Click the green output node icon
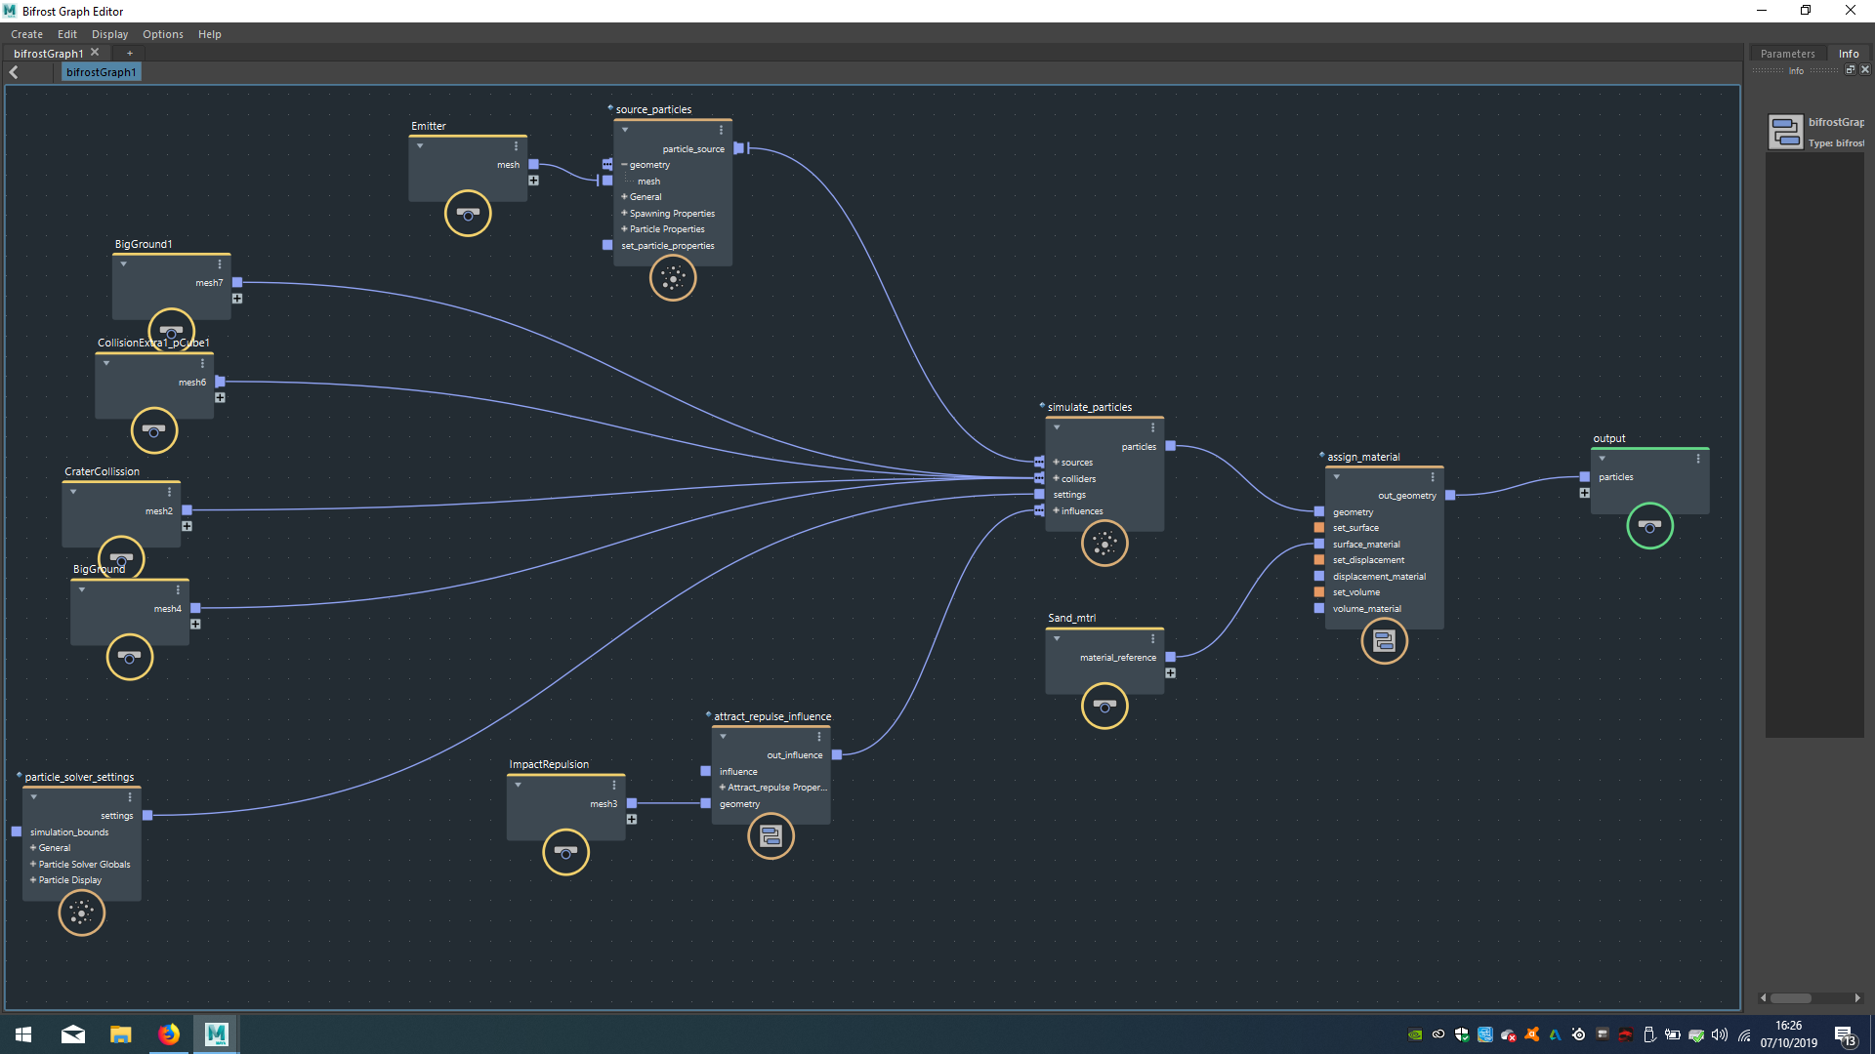Screen dimensions: 1875x1054 click(1649, 527)
